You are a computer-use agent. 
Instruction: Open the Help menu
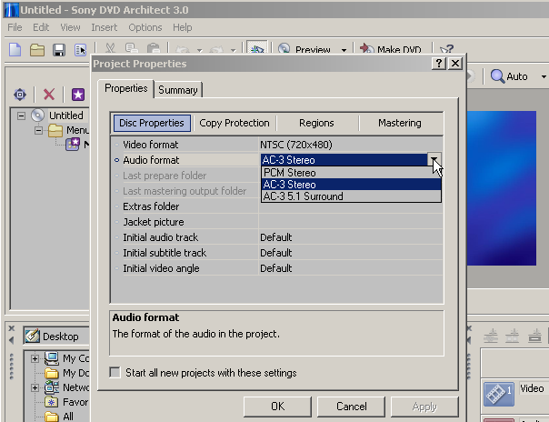coord(182,27)
